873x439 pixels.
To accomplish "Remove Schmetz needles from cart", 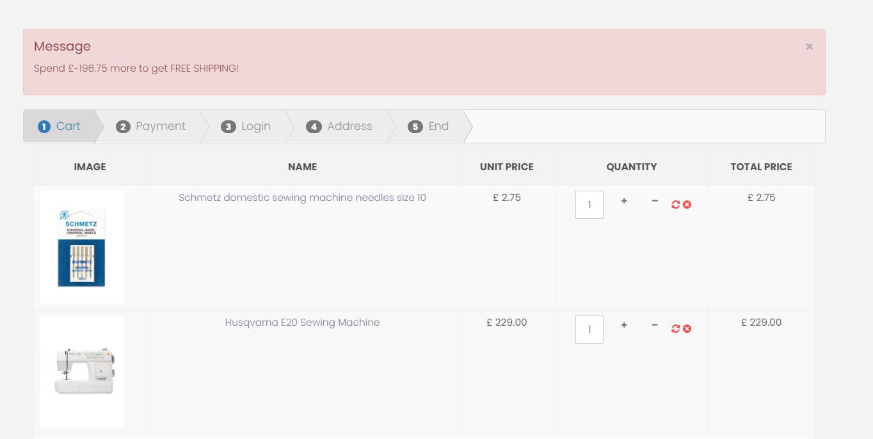I will (687, 205).
